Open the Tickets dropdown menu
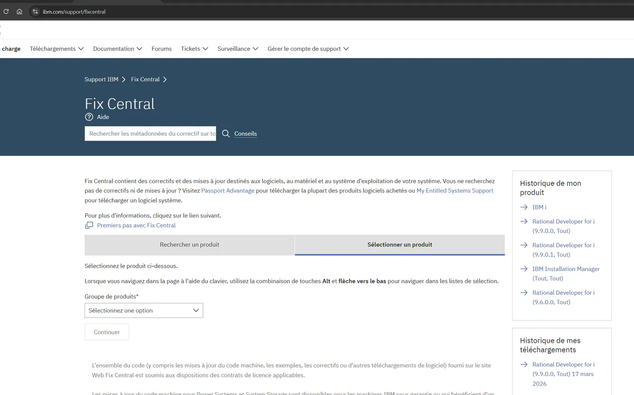The width and height of the screenshot is (634, 395). point(195,49)
